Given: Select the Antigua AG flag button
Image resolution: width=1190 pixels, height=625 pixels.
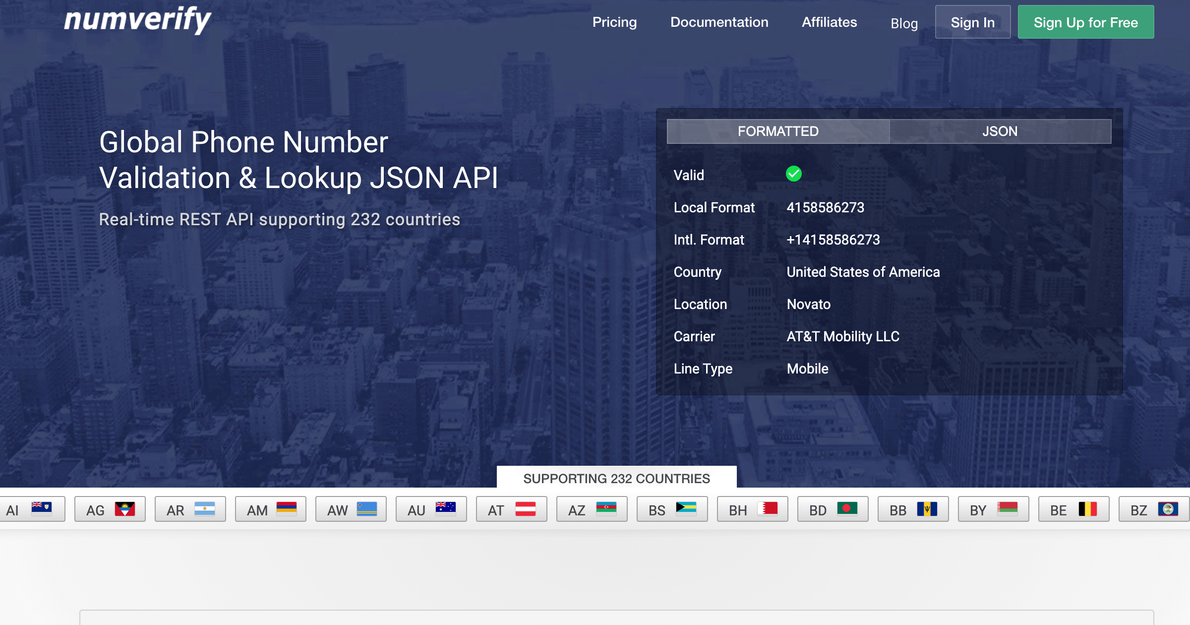Looking at the screenshot, I should point(110,509).
